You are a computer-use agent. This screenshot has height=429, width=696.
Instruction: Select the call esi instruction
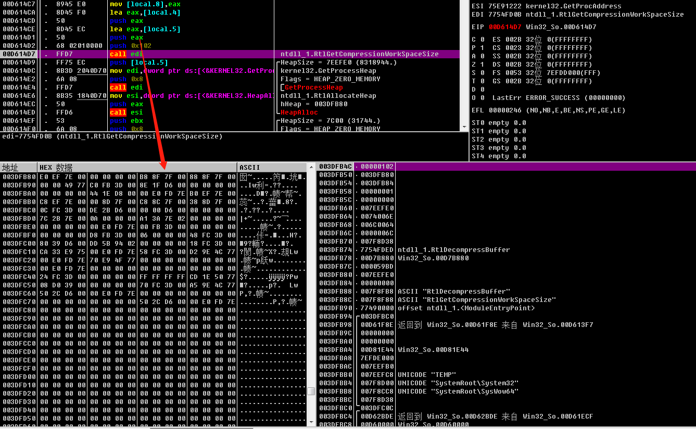[126, 112]
